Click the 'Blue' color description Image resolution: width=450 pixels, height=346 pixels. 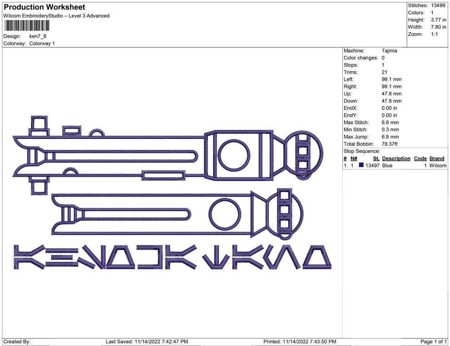pos(387,165)
